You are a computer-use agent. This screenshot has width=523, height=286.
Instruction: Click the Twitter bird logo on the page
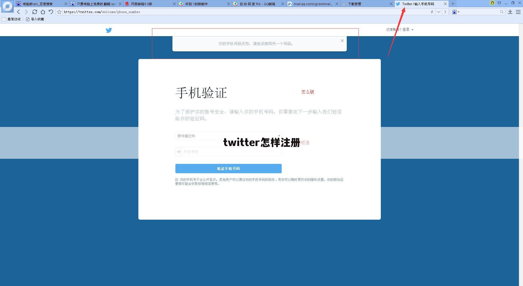click(x=109, y=30)
